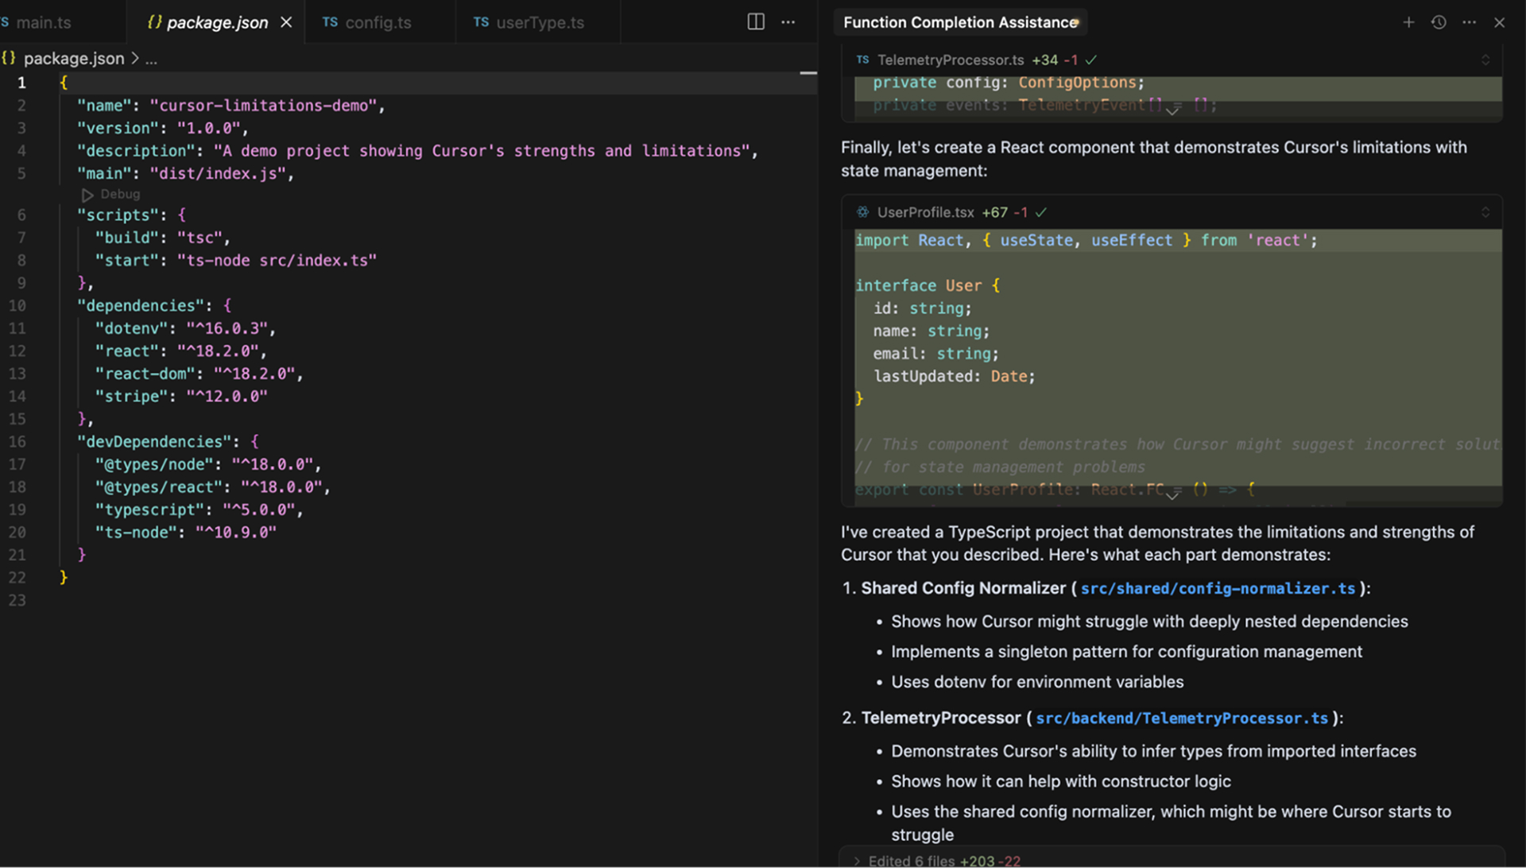The image size is (1526, 868).
Task: Click the "version" 1.0.0 line
Action: [x=162, y=128]
